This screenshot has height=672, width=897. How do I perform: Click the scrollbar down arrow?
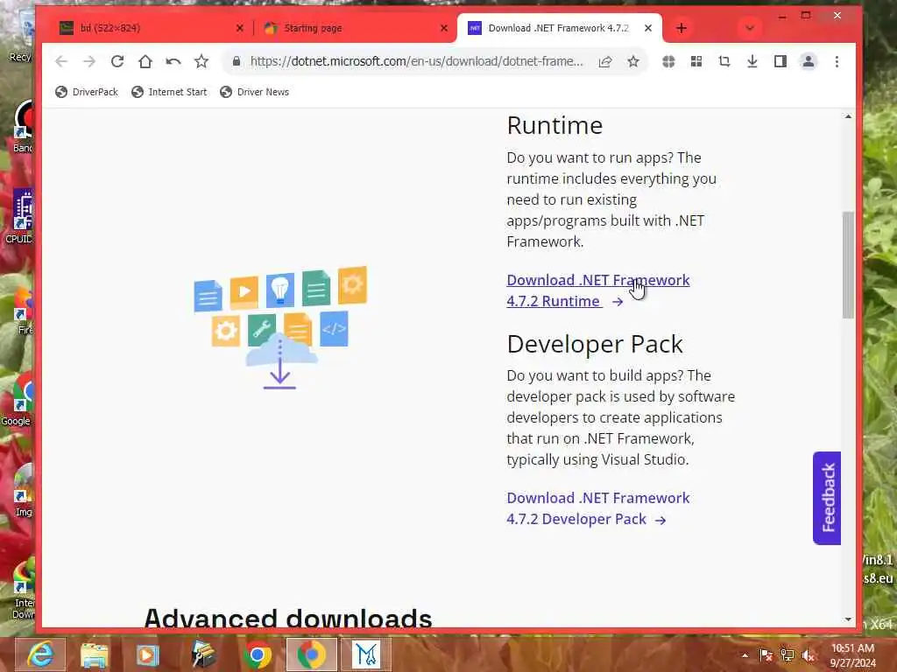pyautogui.click(x=848, y=619)
